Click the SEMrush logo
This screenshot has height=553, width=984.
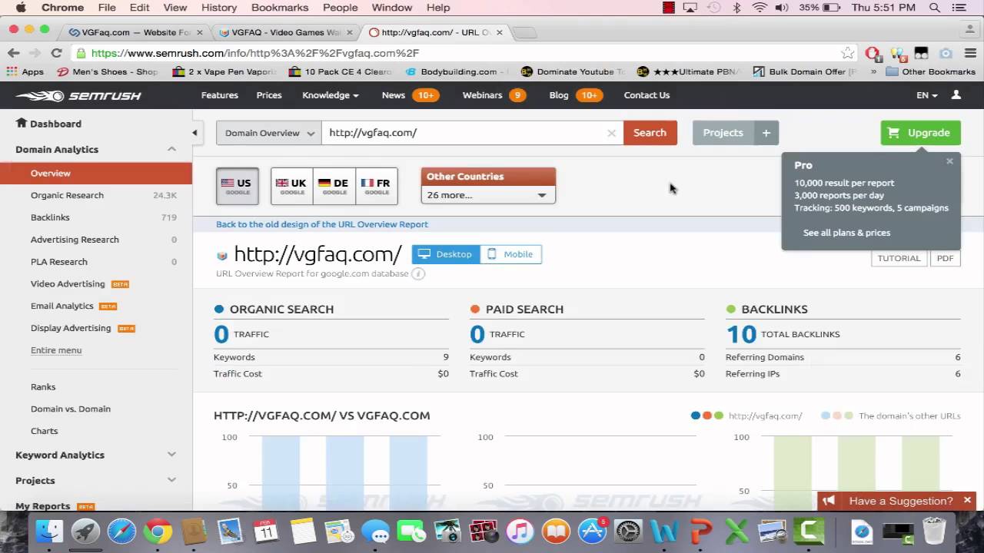pos(78,95)
